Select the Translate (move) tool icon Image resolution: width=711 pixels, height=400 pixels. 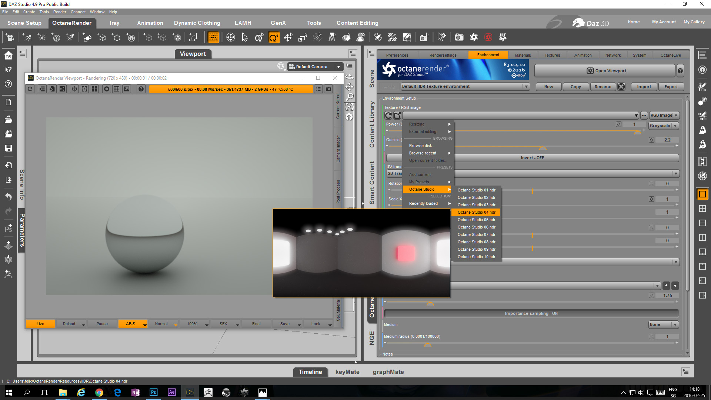(288, 37)
